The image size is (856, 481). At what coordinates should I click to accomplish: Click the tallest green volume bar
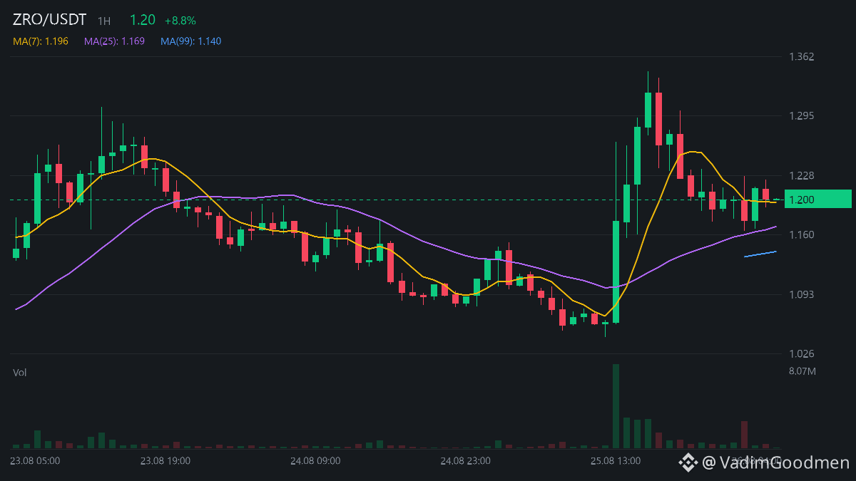click(x=616, y=406)
